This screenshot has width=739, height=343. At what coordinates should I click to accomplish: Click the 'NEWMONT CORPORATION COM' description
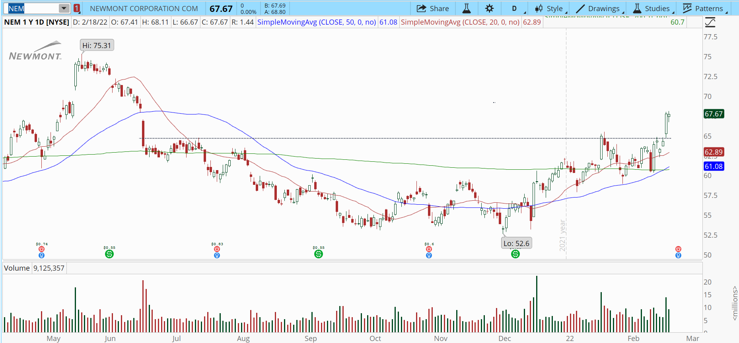click(x=144, y=8)
